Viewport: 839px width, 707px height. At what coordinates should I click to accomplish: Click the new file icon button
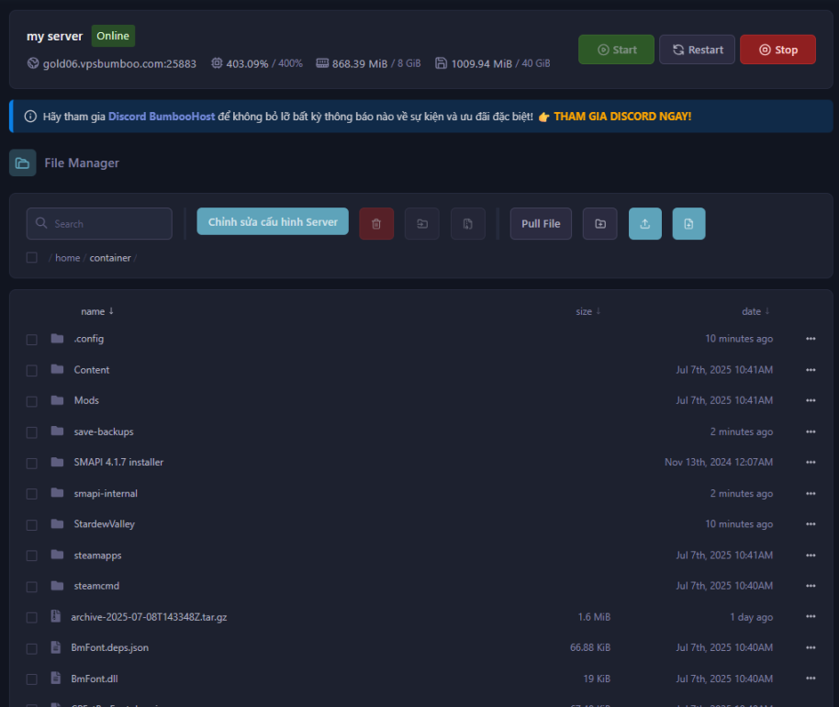[688, 224]
